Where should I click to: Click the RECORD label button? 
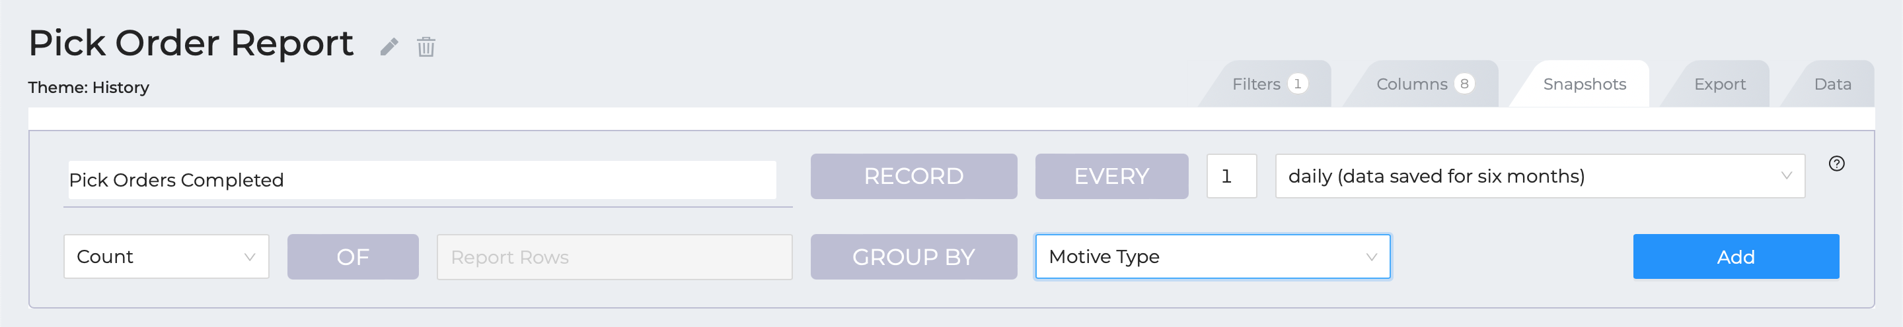[913, 176]
